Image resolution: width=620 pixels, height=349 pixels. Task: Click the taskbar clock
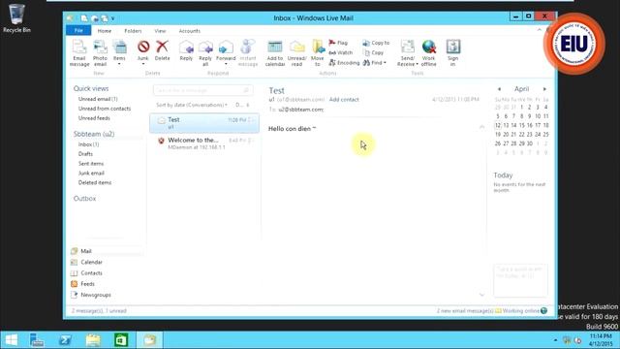click(601, 340)
